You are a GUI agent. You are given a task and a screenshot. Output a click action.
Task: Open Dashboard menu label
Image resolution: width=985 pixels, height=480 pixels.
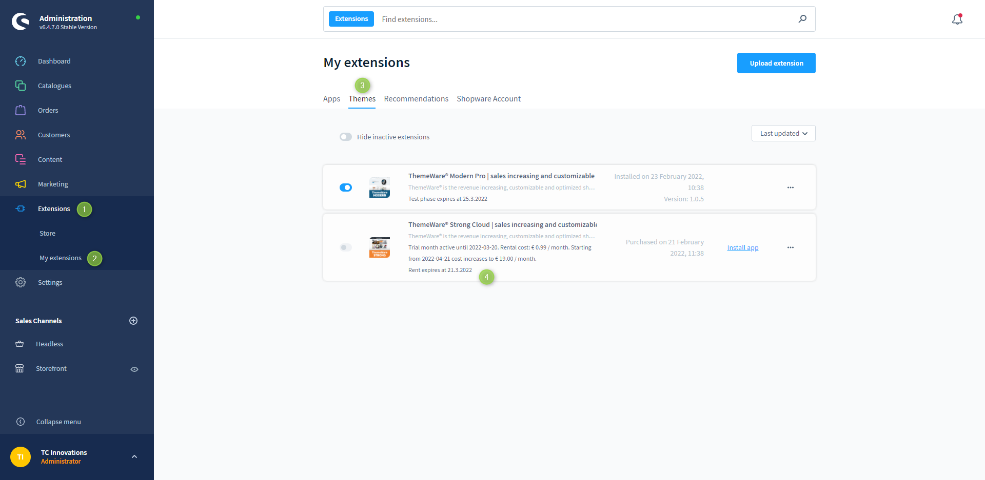54,61
